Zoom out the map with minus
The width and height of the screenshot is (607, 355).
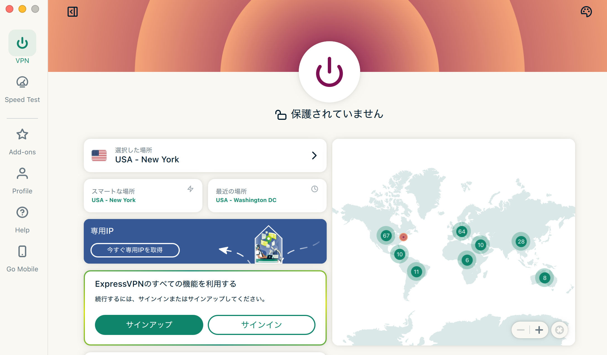tap(521, 330)
